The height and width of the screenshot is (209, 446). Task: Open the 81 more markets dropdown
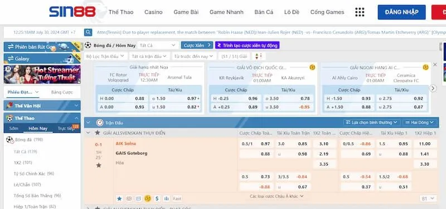(428, 199)
